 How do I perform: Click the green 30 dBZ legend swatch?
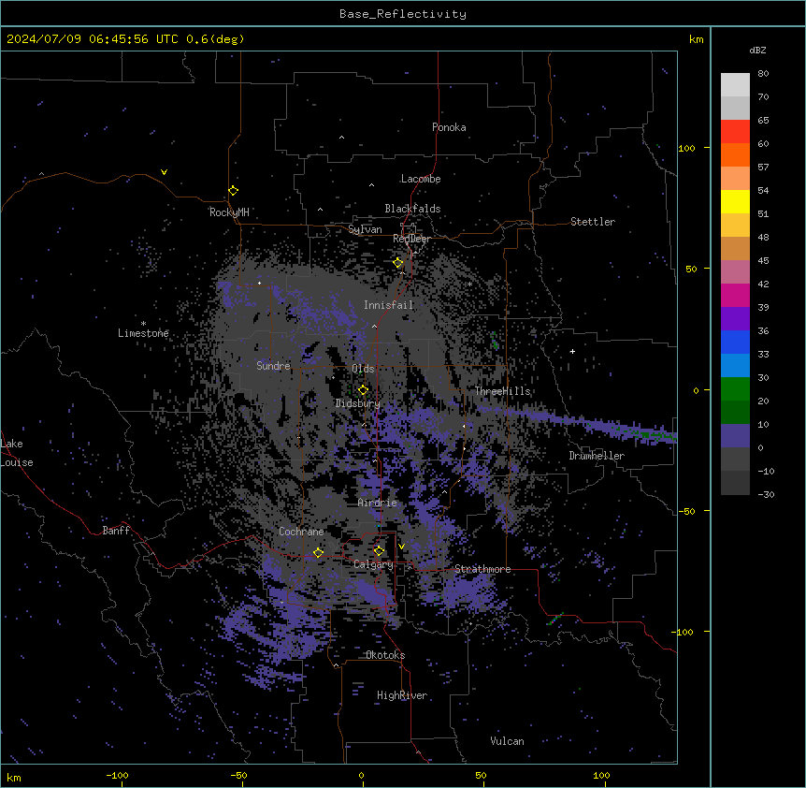point(735,389)
